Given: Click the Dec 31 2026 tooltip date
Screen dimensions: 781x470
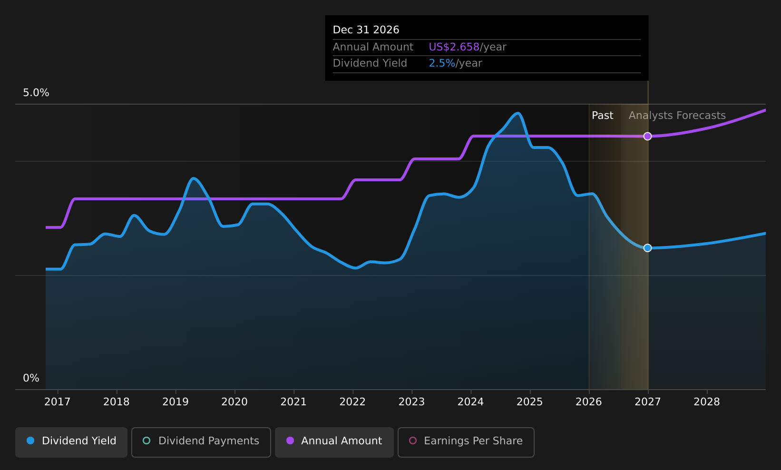Looking at the screenshot, I should pyautogui.click(x=366, y=30).
